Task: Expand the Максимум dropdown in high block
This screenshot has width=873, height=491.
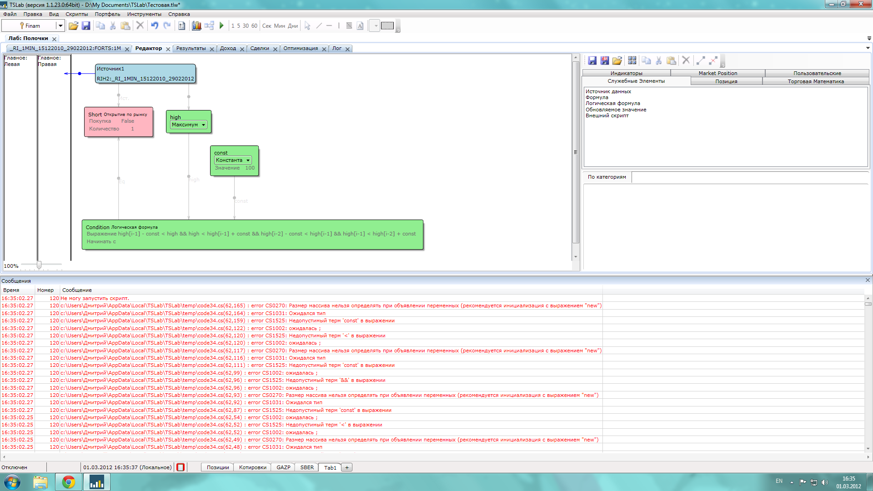Action: coord(203,125)
